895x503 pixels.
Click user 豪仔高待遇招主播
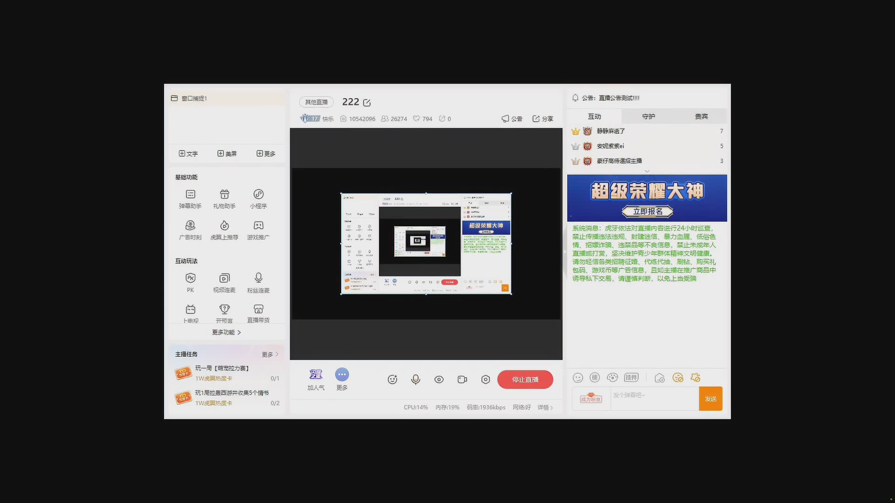[619, 161]
